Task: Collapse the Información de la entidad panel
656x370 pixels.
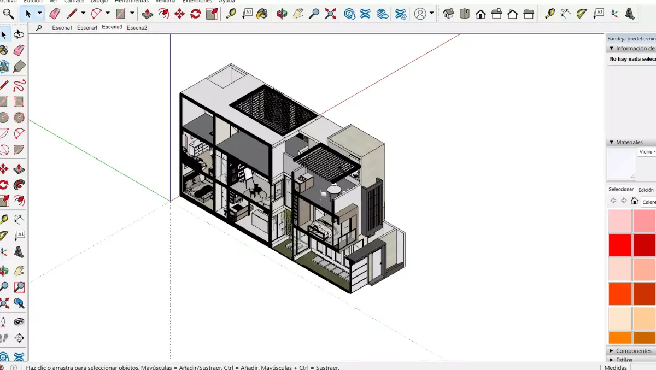Action: click(612, 49)
